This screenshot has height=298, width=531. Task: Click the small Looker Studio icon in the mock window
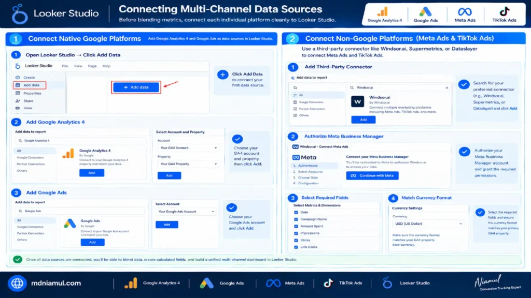pyautogui.click(x=18, y=66)
